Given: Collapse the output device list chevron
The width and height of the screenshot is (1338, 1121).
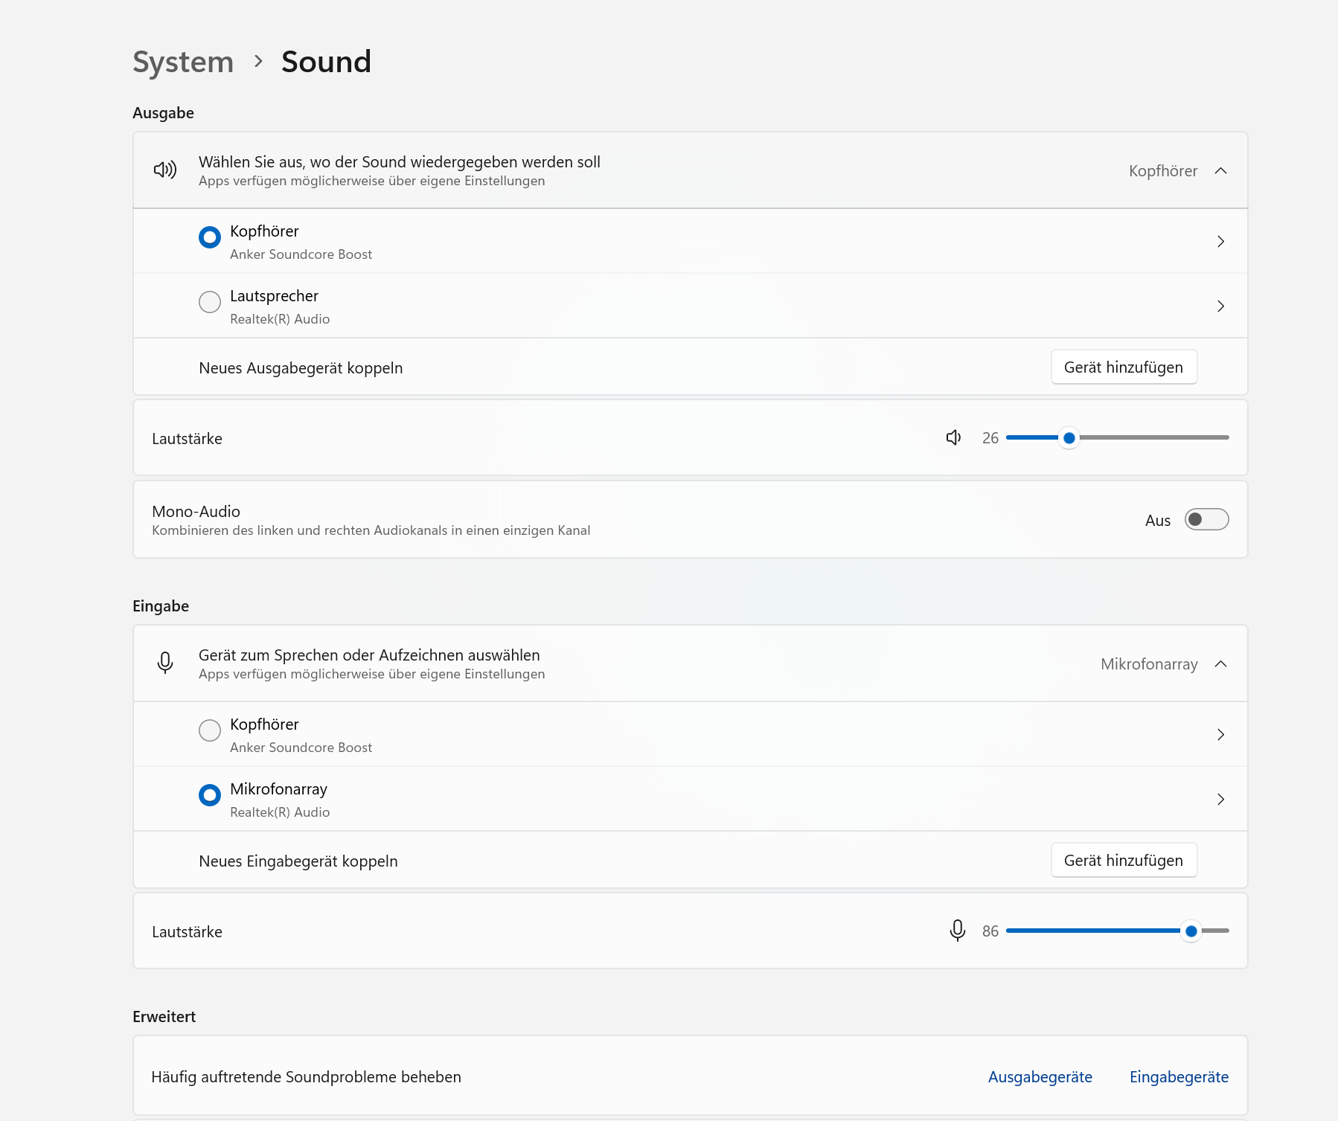Looking at the screenshot, I should click(1220, 170).
